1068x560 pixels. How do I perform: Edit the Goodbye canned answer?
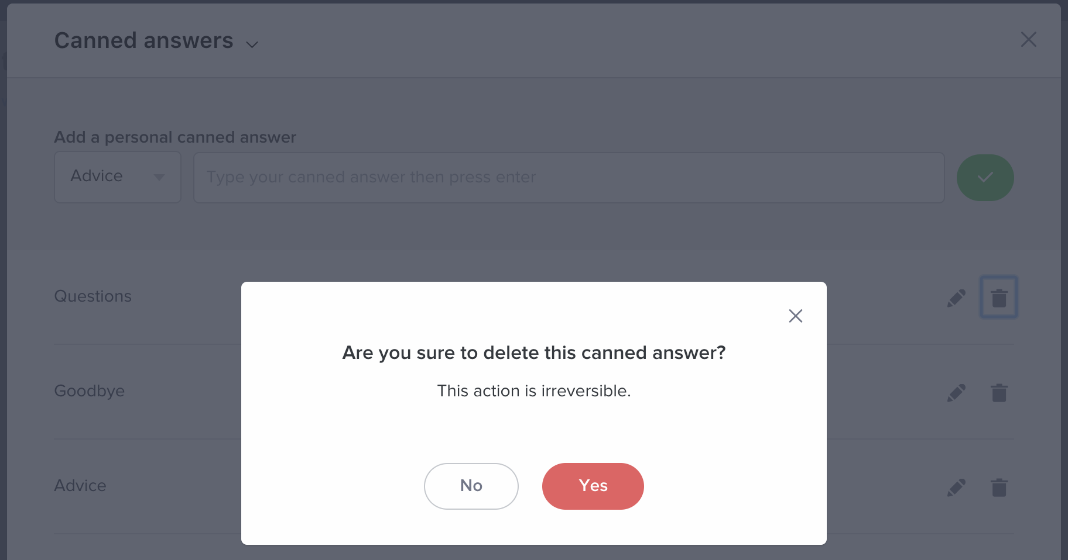pyautogui.click(x=956, y=393)
